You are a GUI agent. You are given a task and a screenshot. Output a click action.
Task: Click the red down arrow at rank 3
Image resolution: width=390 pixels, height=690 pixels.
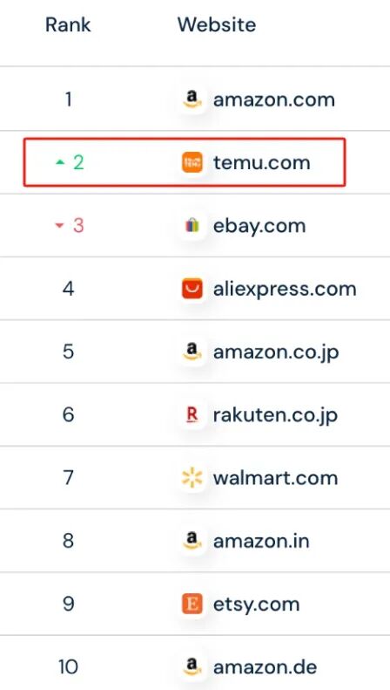(x=59, y=226)
